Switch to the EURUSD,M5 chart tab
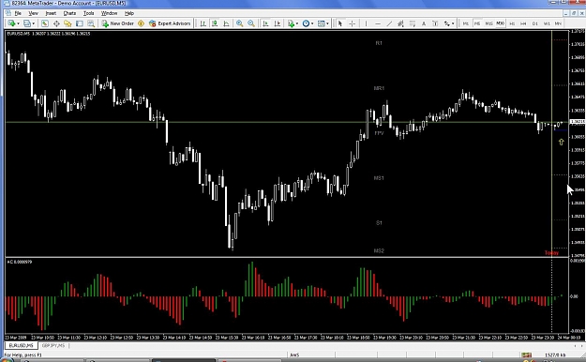The height and width of the screenshot is (362, 586). [x=21, y=345]
